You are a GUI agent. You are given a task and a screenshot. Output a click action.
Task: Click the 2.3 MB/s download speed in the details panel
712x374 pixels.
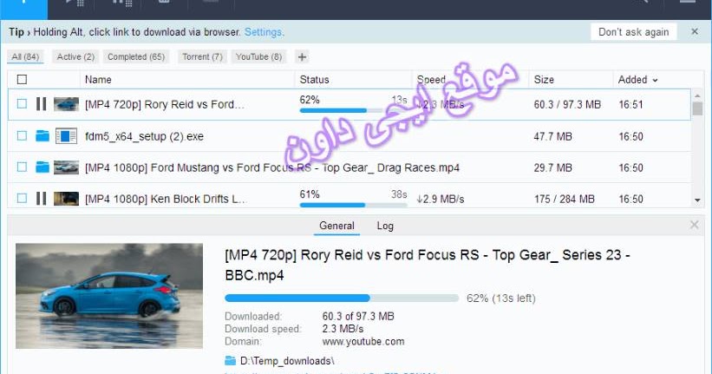tap(343, 329)
